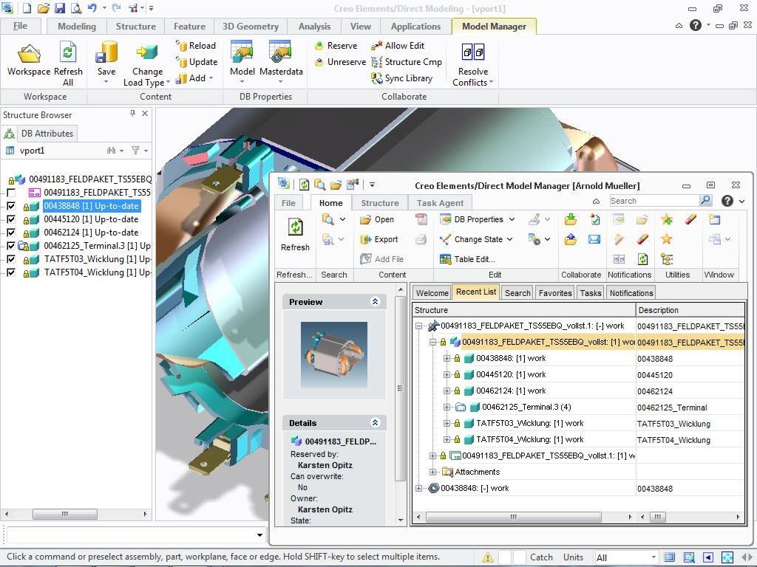Click the Refresh All icon
Viewport: 757px width, 567px height.
(x=68, y=54)
